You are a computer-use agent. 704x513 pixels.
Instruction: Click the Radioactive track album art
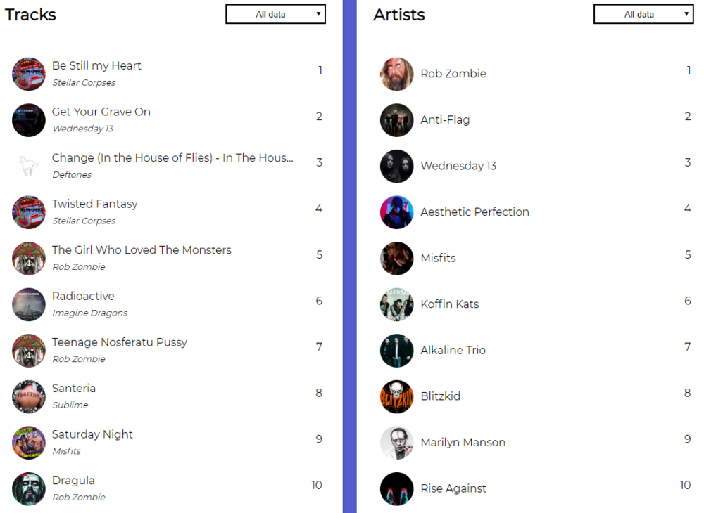click(x=29, y=304)
